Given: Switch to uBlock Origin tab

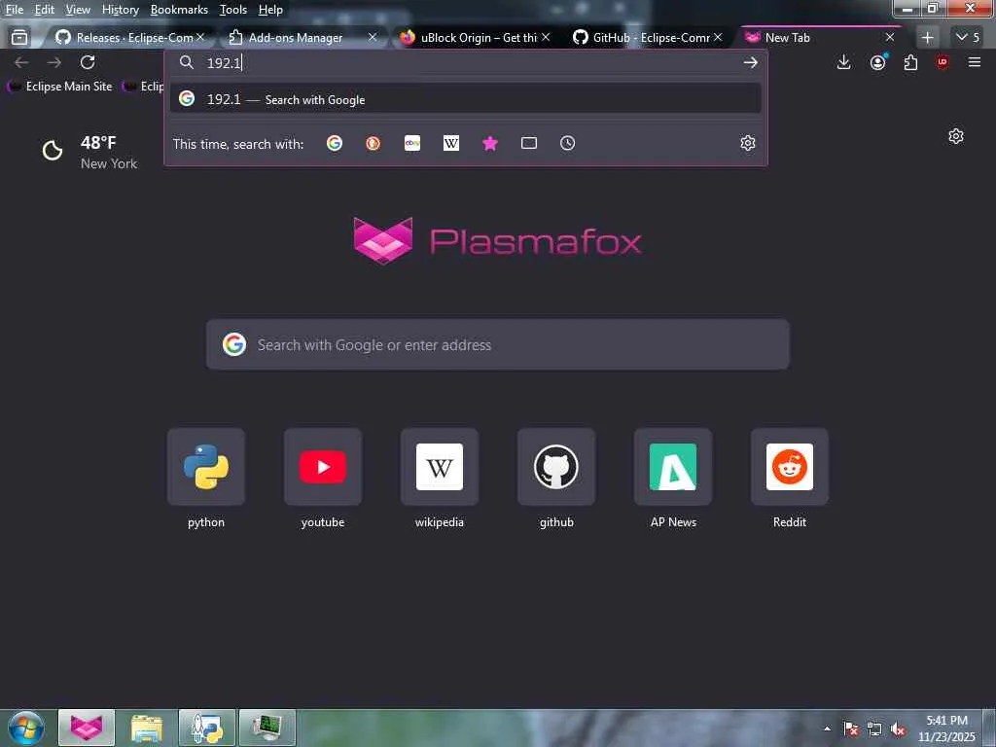Looking at the screenshot, I should click(475, 38).
